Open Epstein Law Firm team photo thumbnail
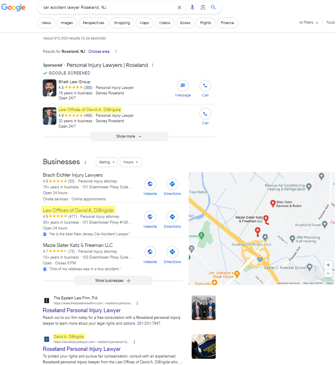 204,308
